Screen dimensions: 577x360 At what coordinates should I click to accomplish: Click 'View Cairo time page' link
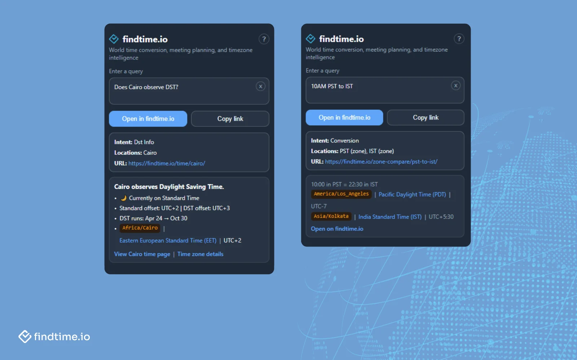[142, 254]
